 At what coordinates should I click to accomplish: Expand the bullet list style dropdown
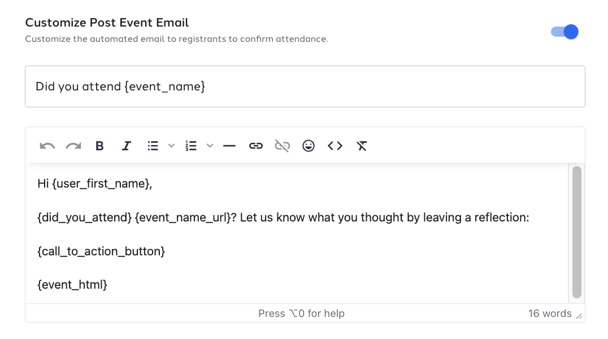click(171, 146)
